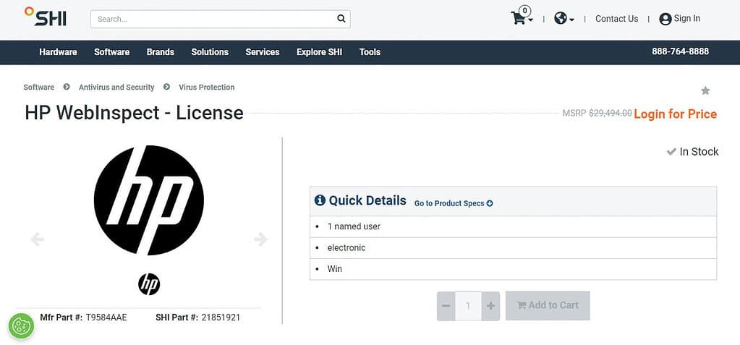The image size is (740, 345).
Task: Open cookie preferences icon
Action: (x=21, y=326)
